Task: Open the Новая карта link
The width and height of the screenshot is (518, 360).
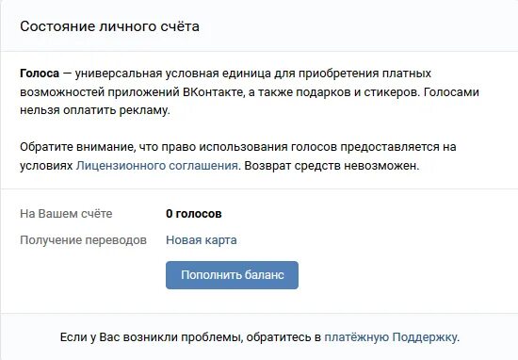Action: [x=202, y=240]
